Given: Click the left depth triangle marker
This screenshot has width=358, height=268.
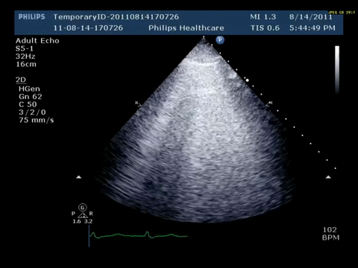Looking at the screenshot, I should pyautogui.click(x=79, y=177).
